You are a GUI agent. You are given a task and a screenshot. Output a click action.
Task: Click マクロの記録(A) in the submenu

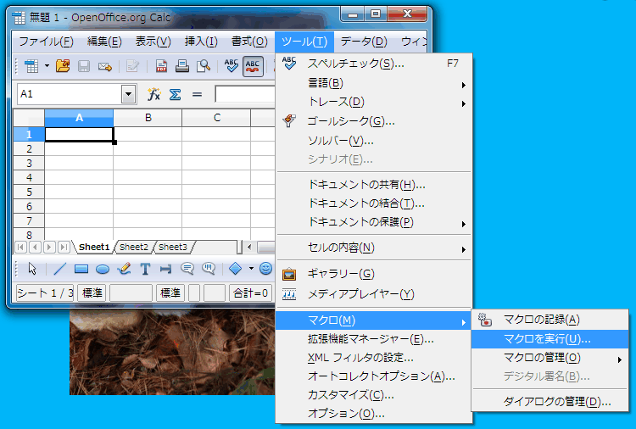pos(541,320)
